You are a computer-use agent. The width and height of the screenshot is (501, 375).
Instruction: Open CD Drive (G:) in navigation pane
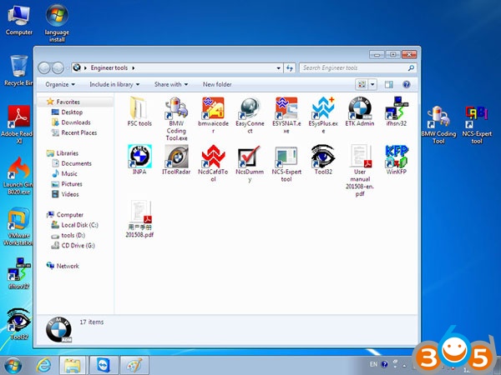pyautogui.click(x=78, y=246)
